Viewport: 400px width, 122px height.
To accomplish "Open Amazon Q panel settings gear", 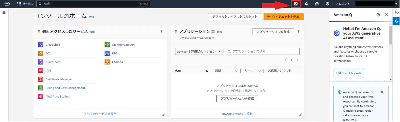I will [x=378, y=15].
